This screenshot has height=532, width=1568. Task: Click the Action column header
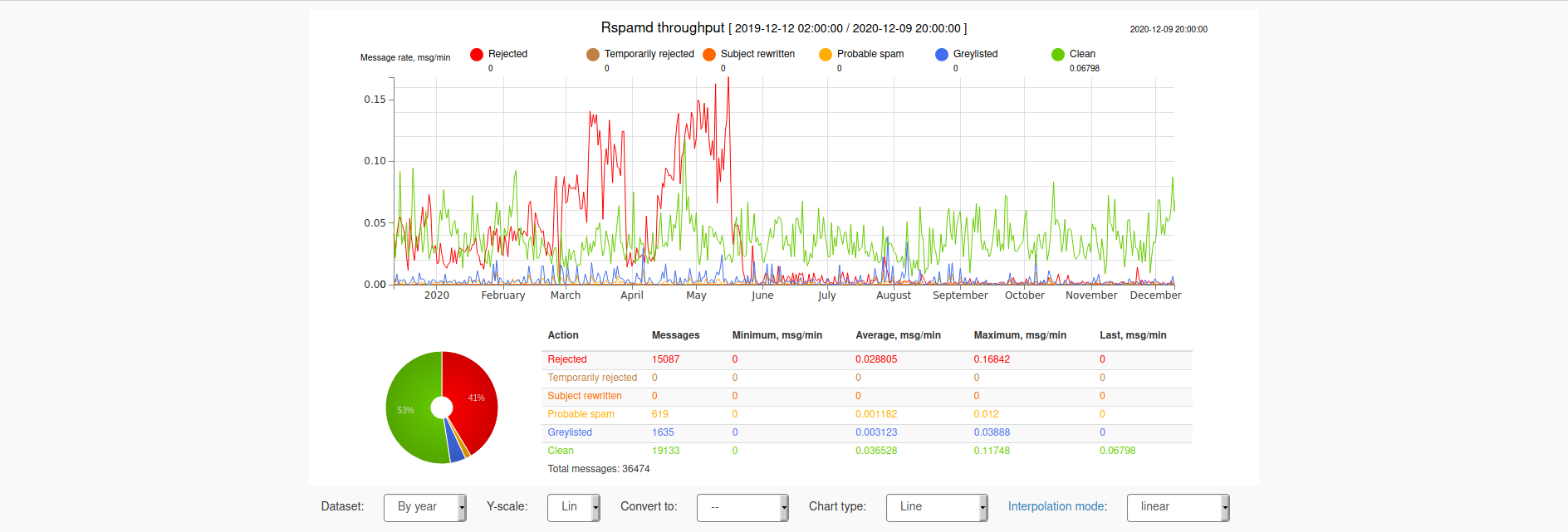(x=563, y=335)
